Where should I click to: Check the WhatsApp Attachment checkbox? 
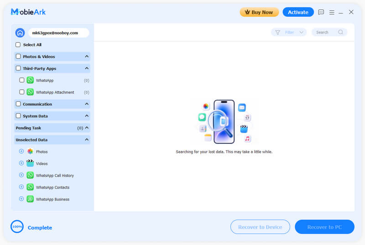pyautogui.click(x=21, y=92)
